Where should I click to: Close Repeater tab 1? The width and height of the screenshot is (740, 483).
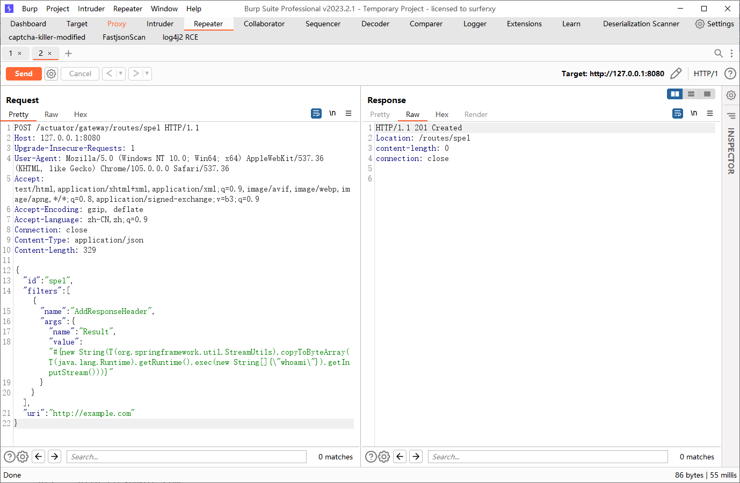click(x=20, y=53)
